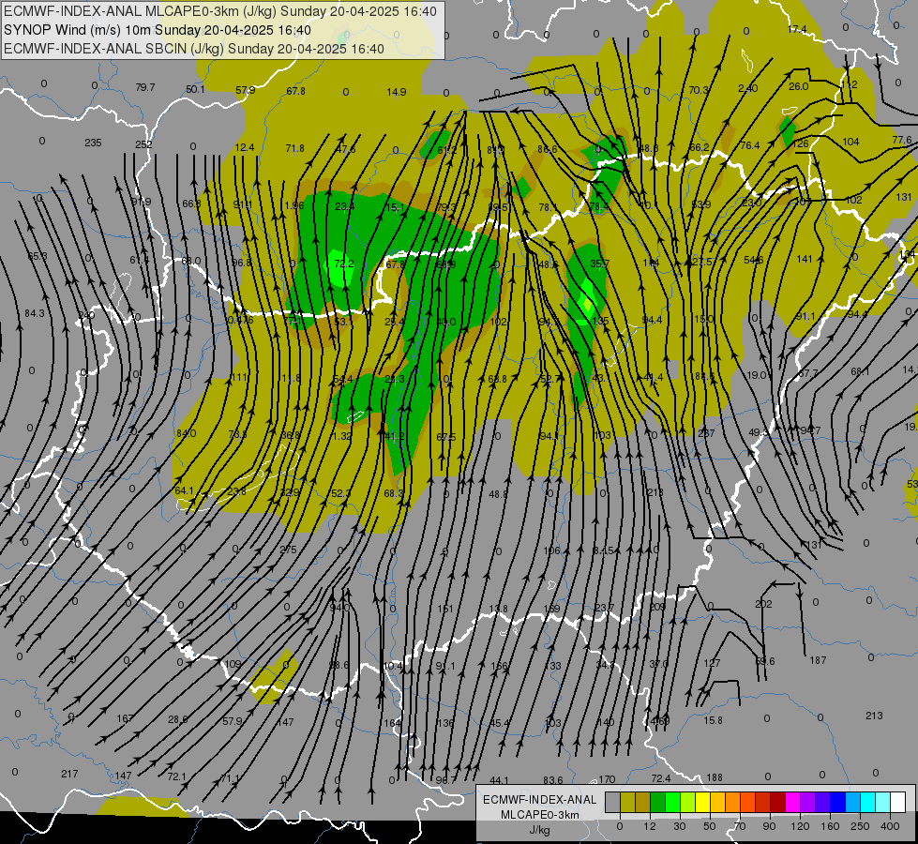Click the map value '217'
Screen dimensions: 918x844
point(69,775)
